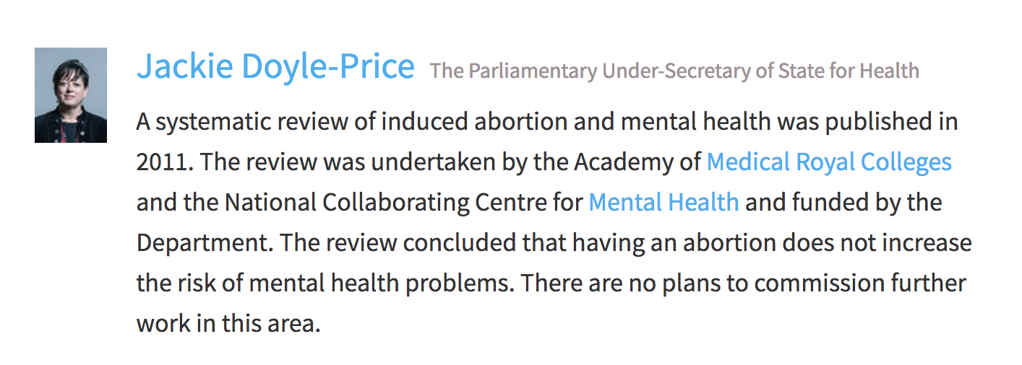
Task: Open the Jackie Doyle-Price name link
Action: 275,66
